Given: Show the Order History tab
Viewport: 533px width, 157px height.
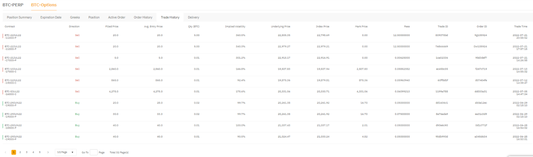Looking at the screenshot, I should tap(143, 17).
